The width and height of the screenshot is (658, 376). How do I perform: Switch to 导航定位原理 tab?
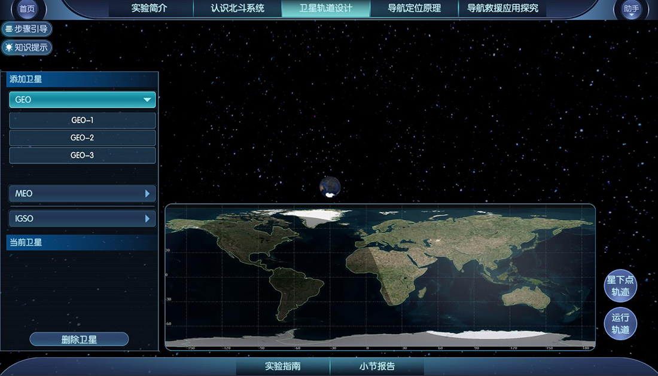[x=415, y=8]
